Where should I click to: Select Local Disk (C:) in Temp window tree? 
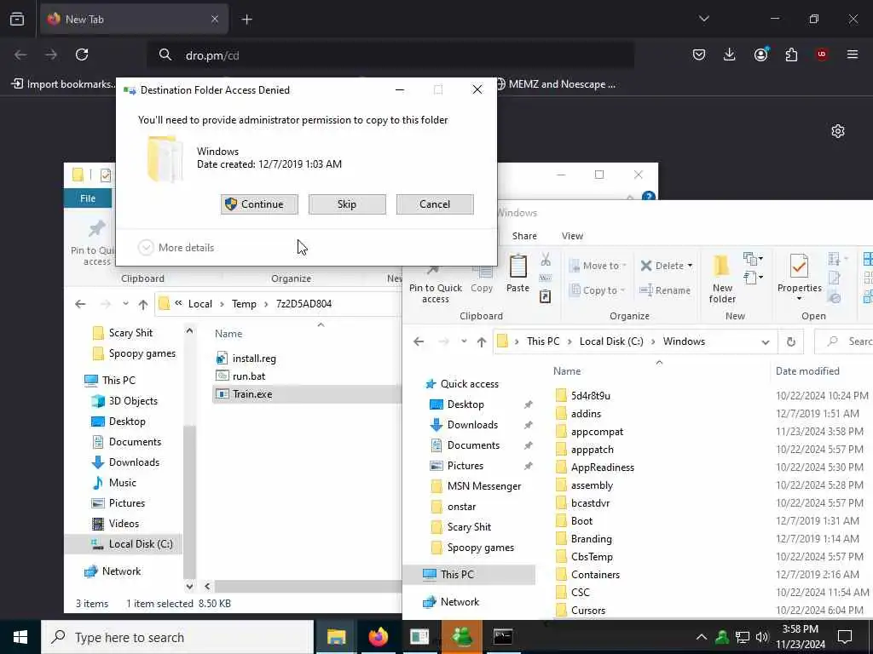click(124, 544)
